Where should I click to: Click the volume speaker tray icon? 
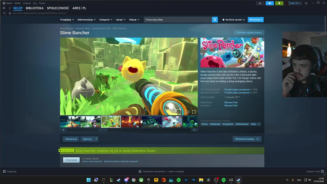(310, 180)
